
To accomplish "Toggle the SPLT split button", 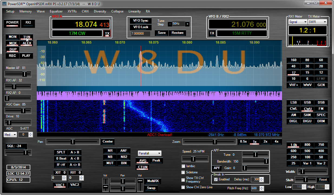I will (x=61, y=152).
